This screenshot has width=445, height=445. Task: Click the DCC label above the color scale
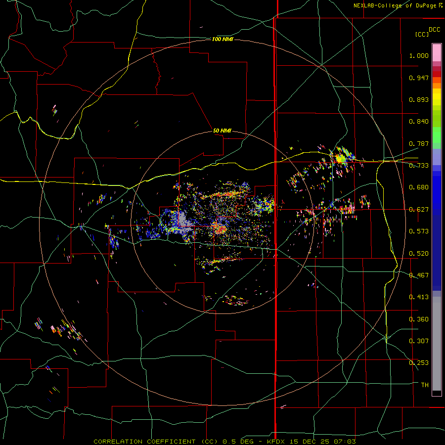click(434, 29)
